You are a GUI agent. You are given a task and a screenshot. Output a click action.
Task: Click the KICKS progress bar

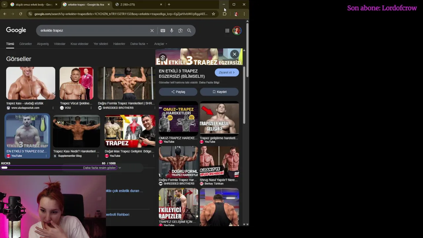58,168
